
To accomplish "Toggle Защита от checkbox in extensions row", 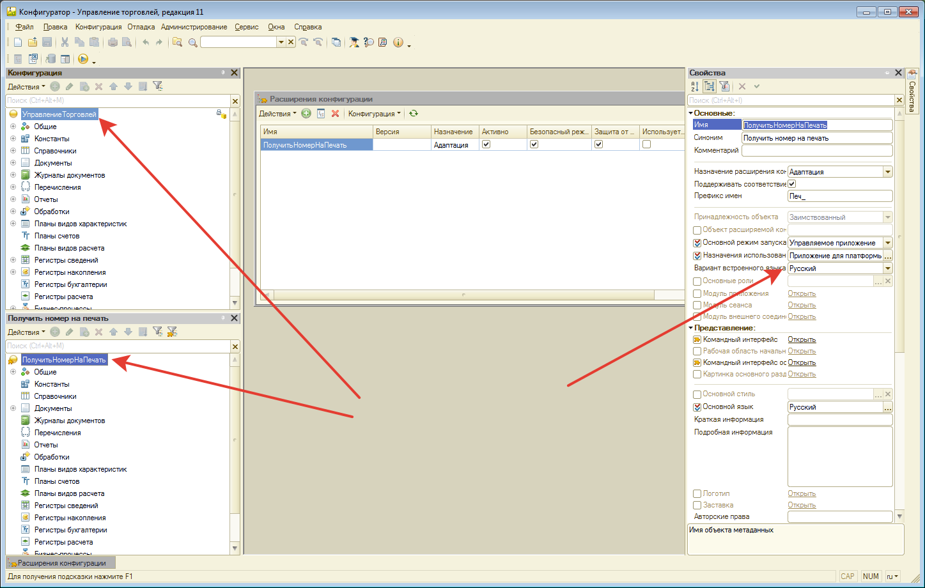I will (599, 144).
